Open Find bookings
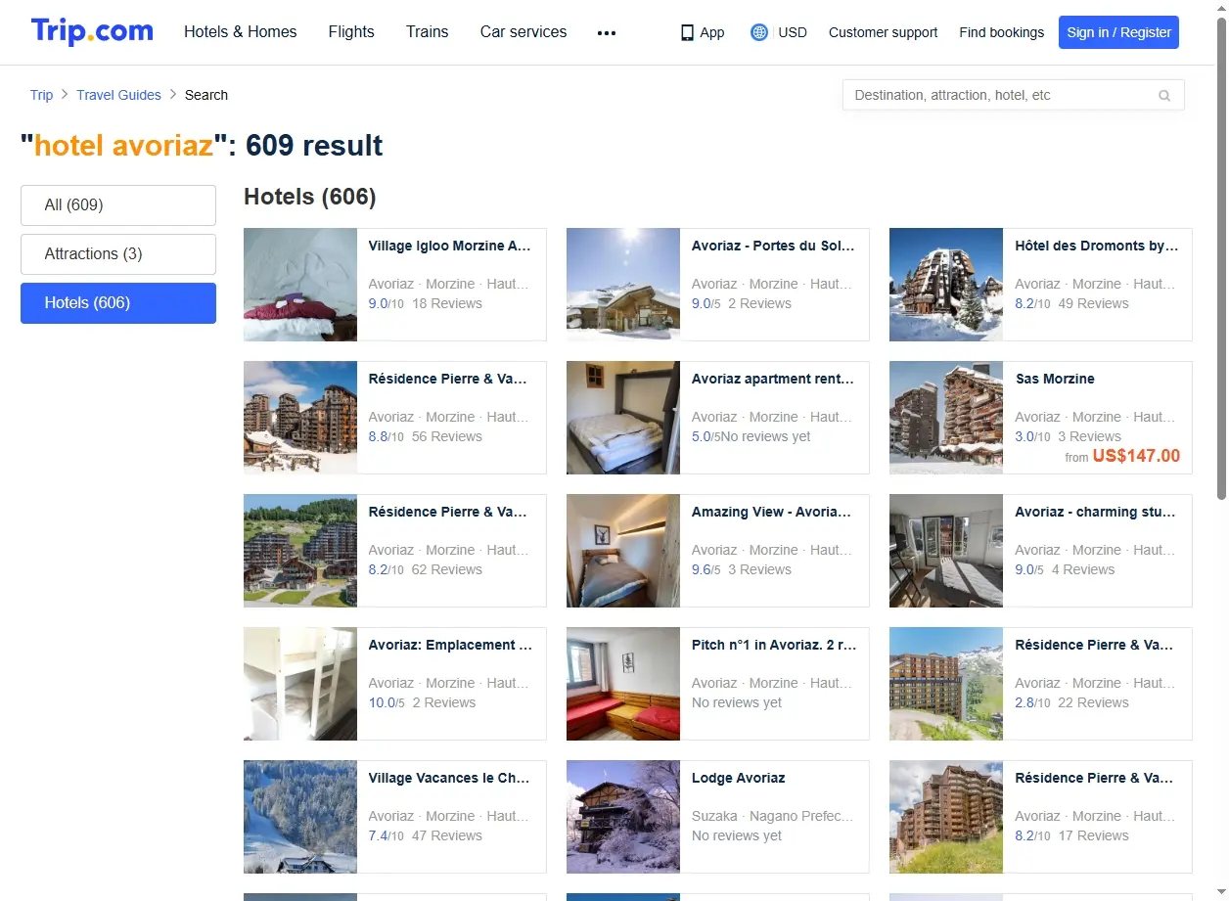 click(1001, 32)
